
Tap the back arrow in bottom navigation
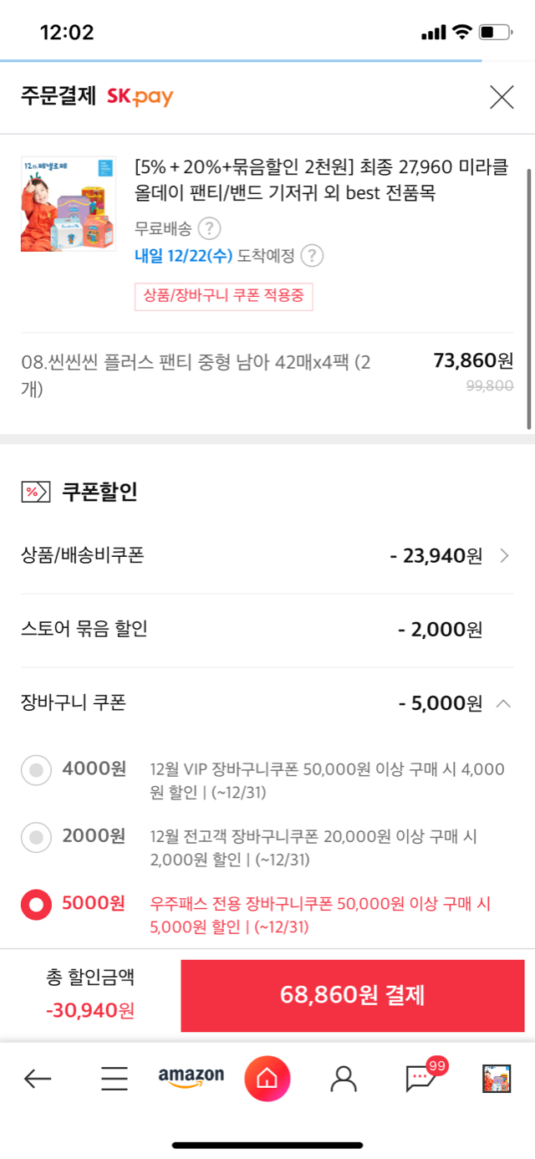pyautogui.click(x=38, y=1079)
